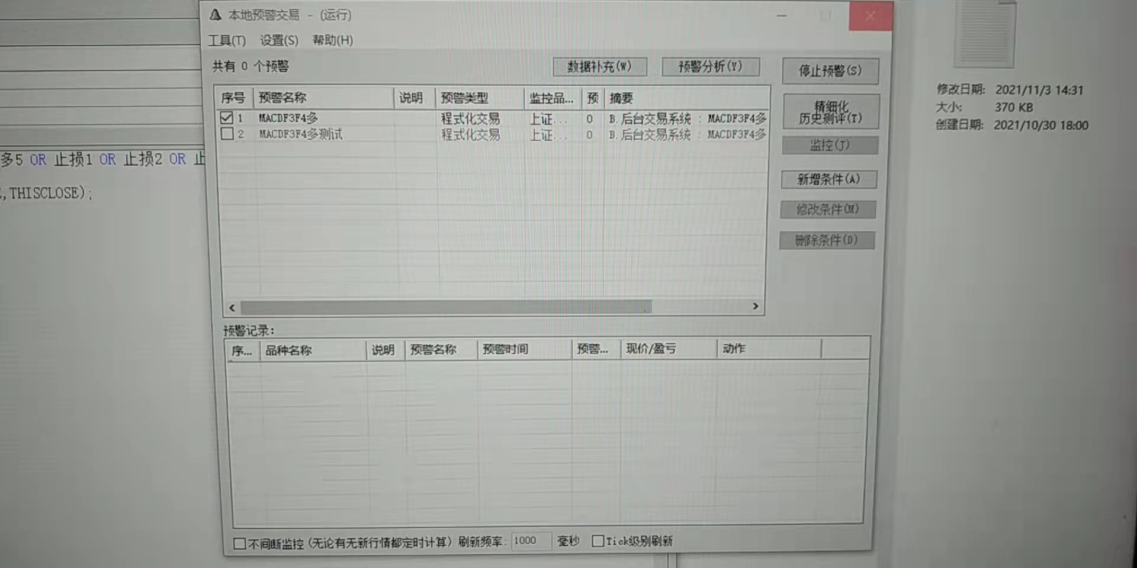Viewport: 1137px width, 568px height.
Task: Enable 不间断监控 checkbox
Action: (x=239, y=543)
